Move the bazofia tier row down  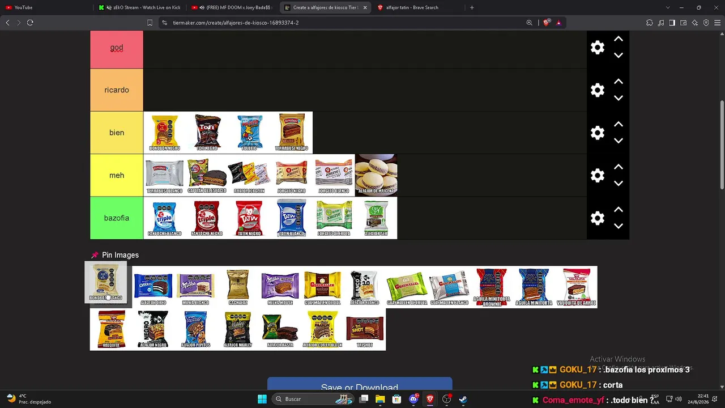pos(619,226)
